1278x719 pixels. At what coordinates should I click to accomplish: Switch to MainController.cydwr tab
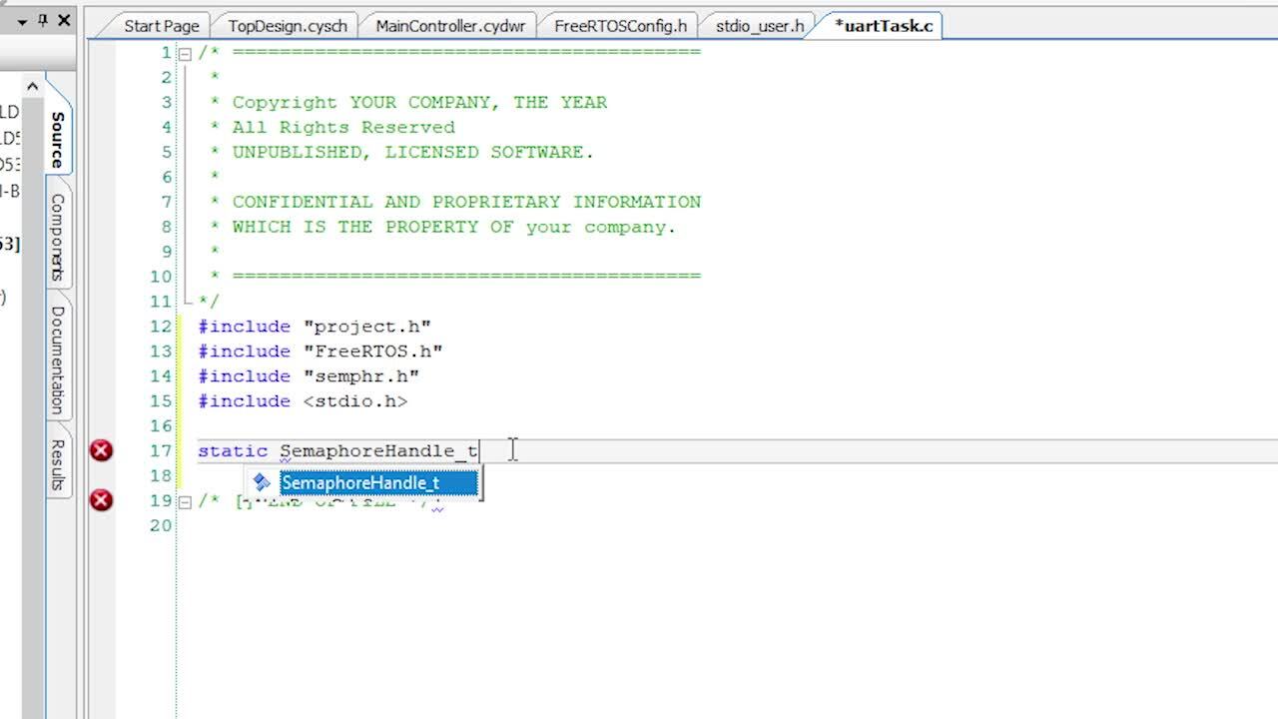coord(449,26)
